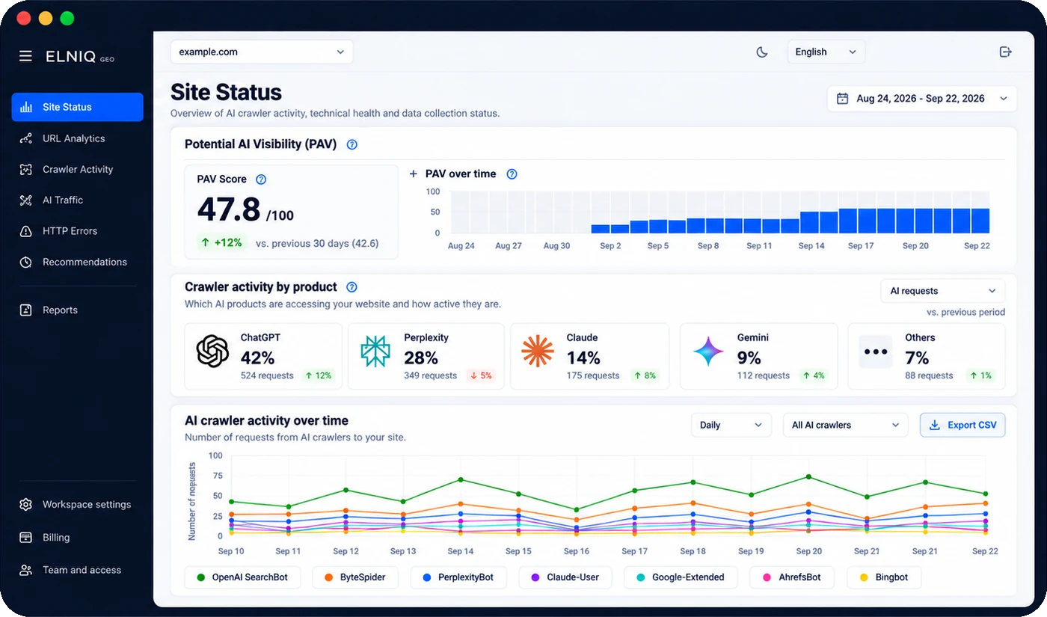Go to Site Status in the sidebar
This screenshot has width=1047, height=617.
(77, 107)
